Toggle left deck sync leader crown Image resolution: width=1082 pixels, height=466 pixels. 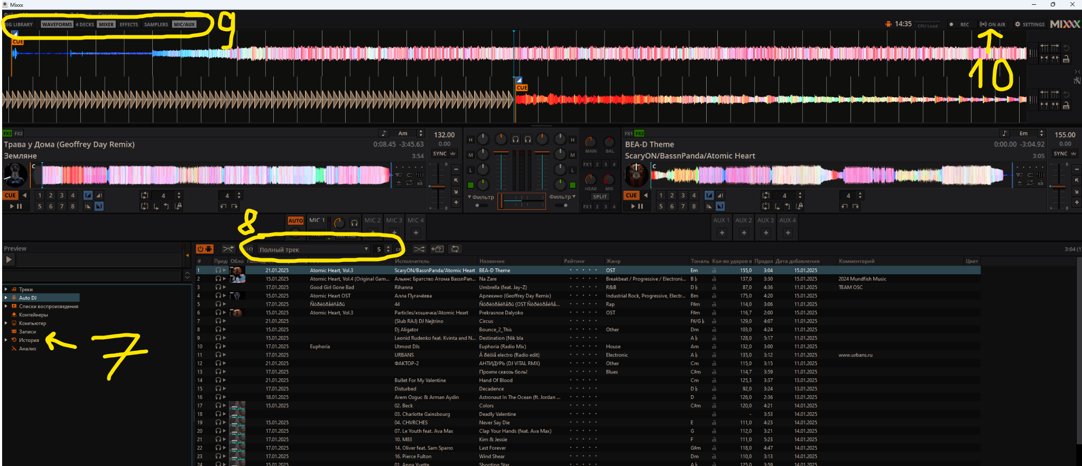pos(453,153)
